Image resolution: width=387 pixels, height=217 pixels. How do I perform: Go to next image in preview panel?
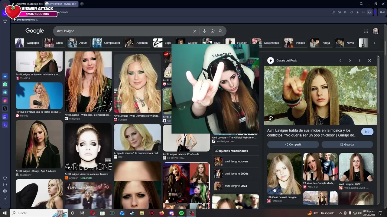coord(350,61)
